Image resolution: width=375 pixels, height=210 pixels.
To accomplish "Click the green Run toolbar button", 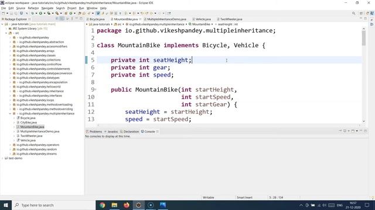I will 40,13.
